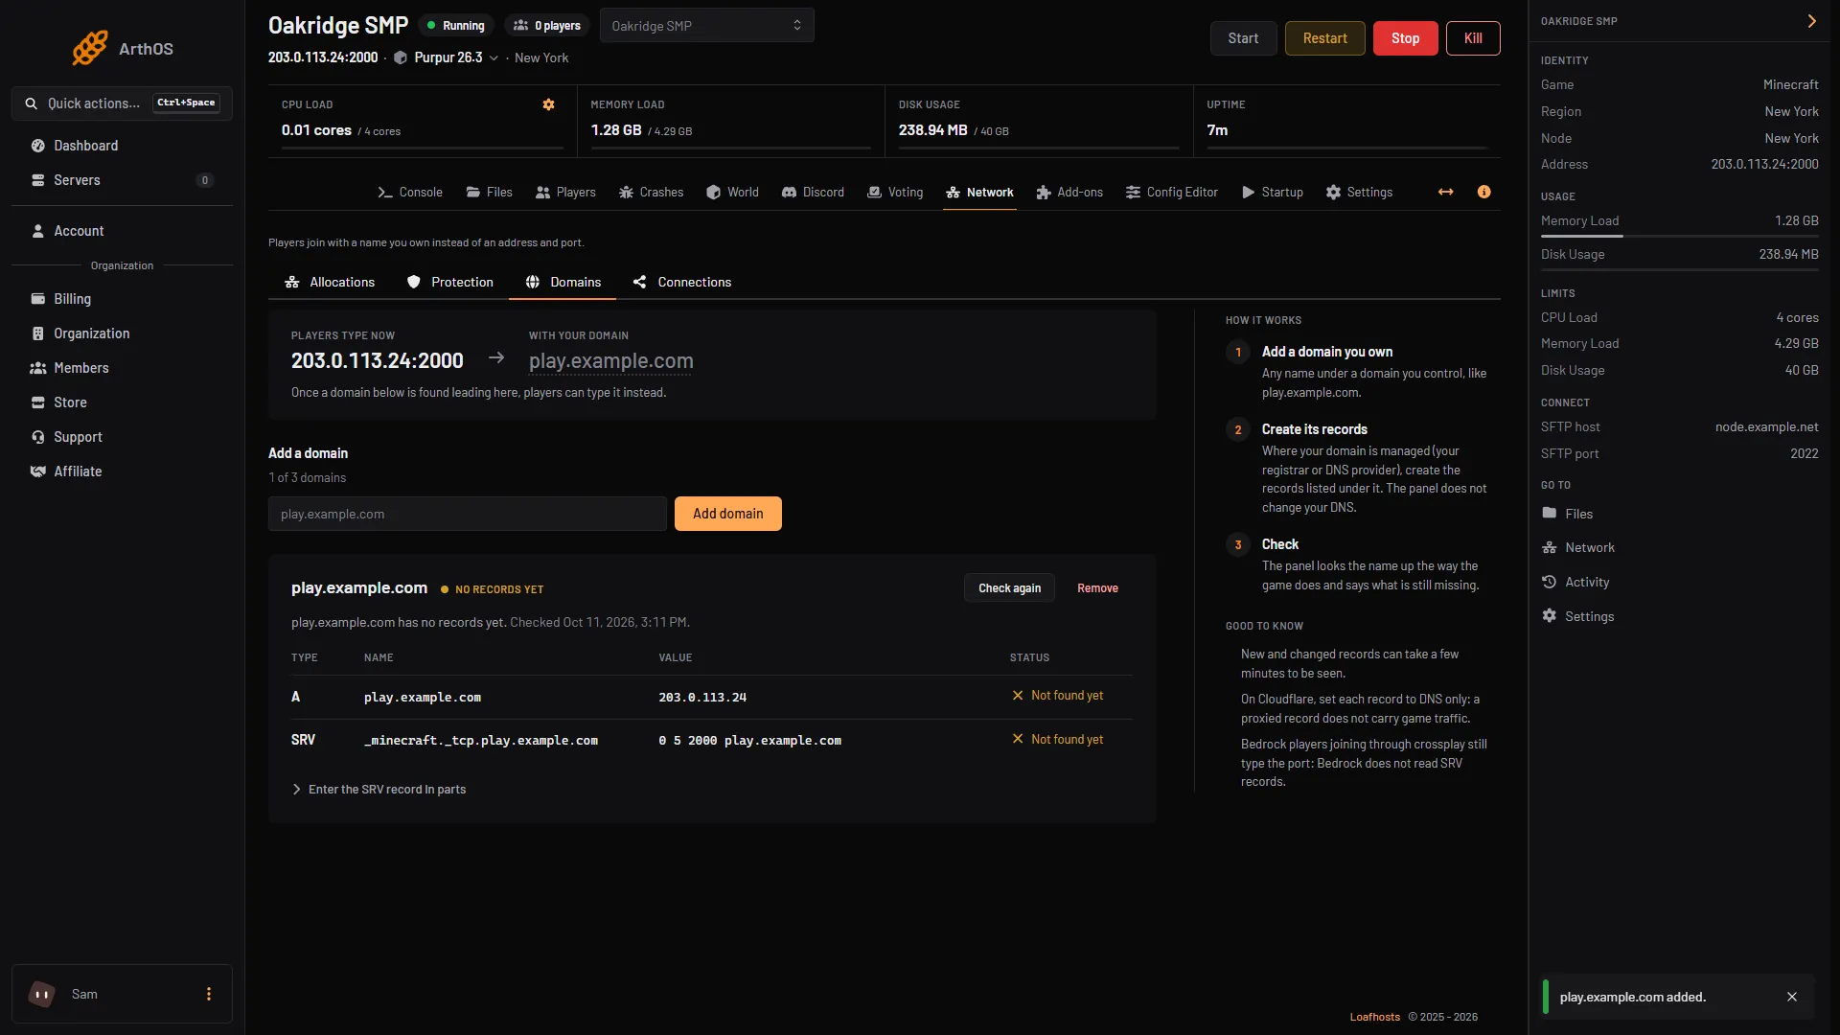Click the Loafhosts footer link
This screenshot has width=1840, height=1035.
click(x=1374, y=1017)
